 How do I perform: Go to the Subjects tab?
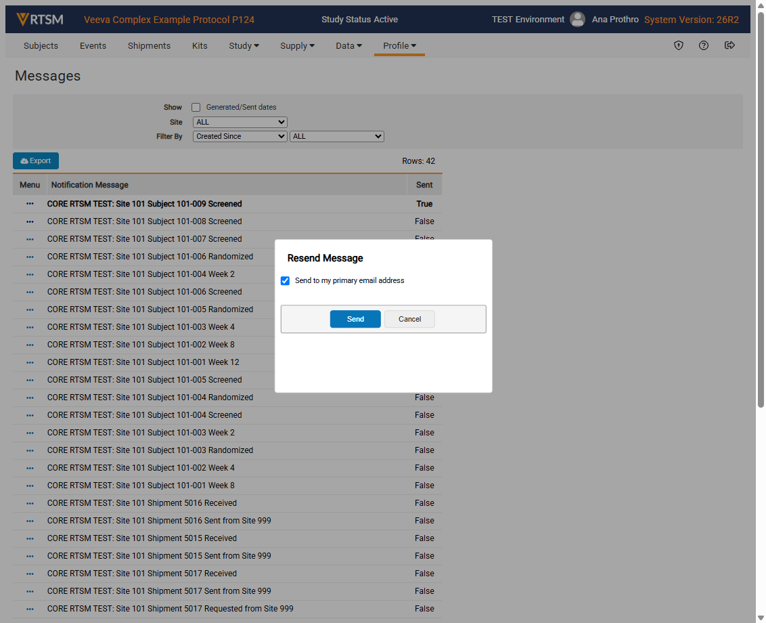(x=41, y=45)
